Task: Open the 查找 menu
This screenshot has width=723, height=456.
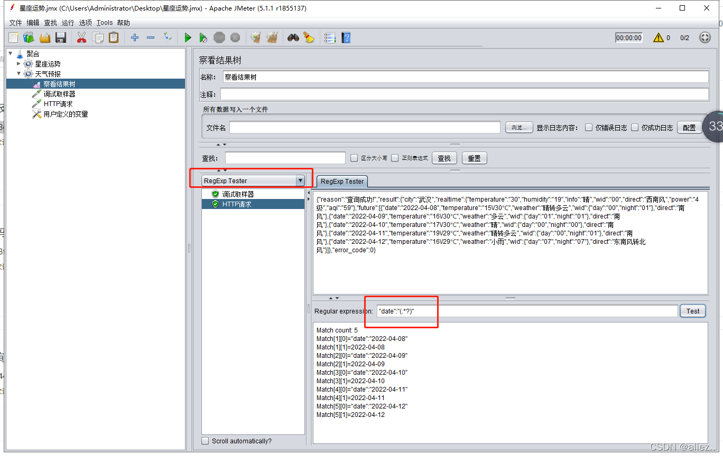Action: (x=50, y=23)
